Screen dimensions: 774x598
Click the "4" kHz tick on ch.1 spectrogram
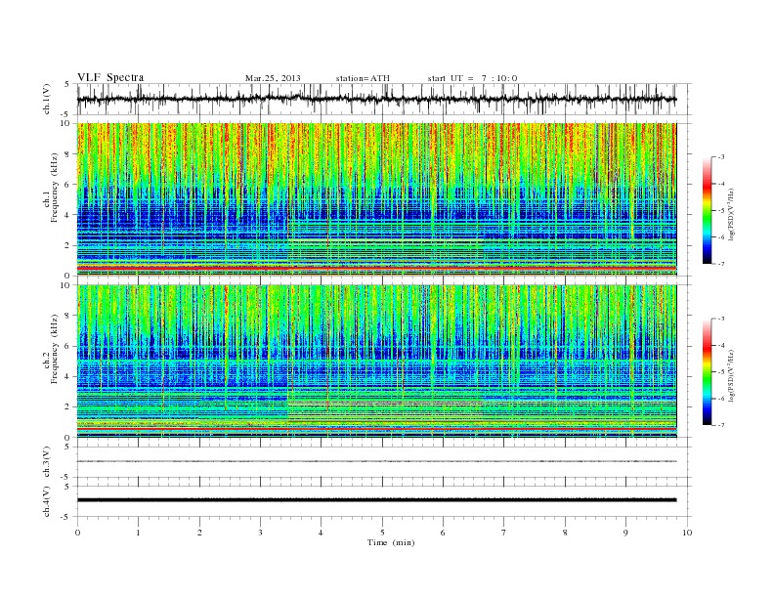pos(68,215)
